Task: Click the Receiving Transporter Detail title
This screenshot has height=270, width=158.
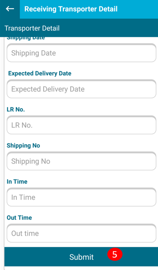Action: tap(71, 9)
